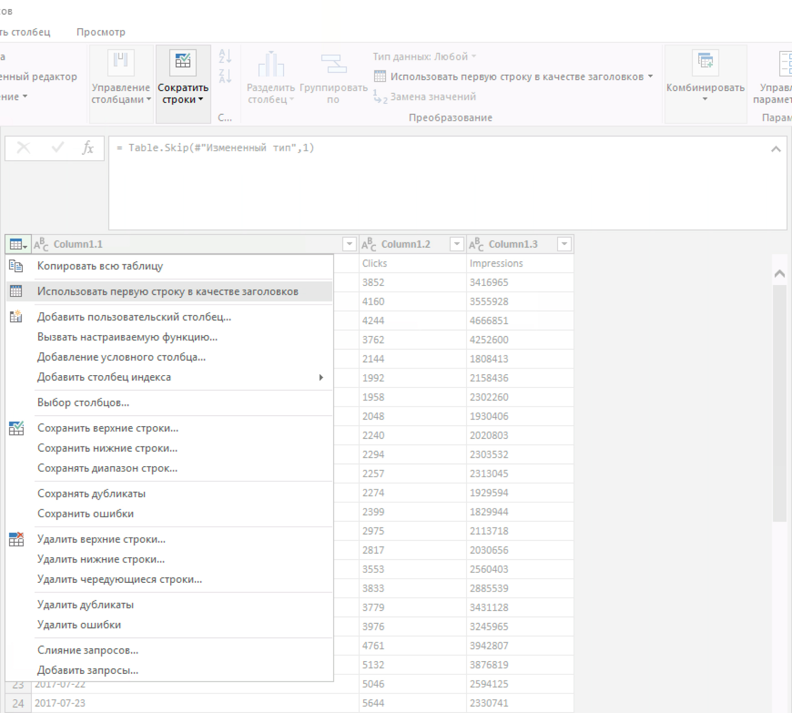Choose 'Удалить нижние строки...'
Screen dimensions: 792x713
[169, 559]
